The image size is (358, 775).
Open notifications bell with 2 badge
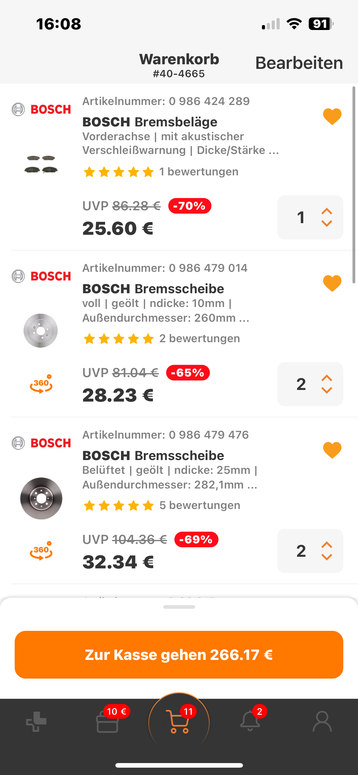click(250, 721)
